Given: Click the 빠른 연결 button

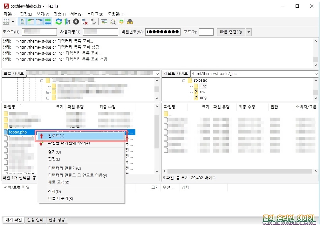Looking at the screenshot, I should point(230,32).
